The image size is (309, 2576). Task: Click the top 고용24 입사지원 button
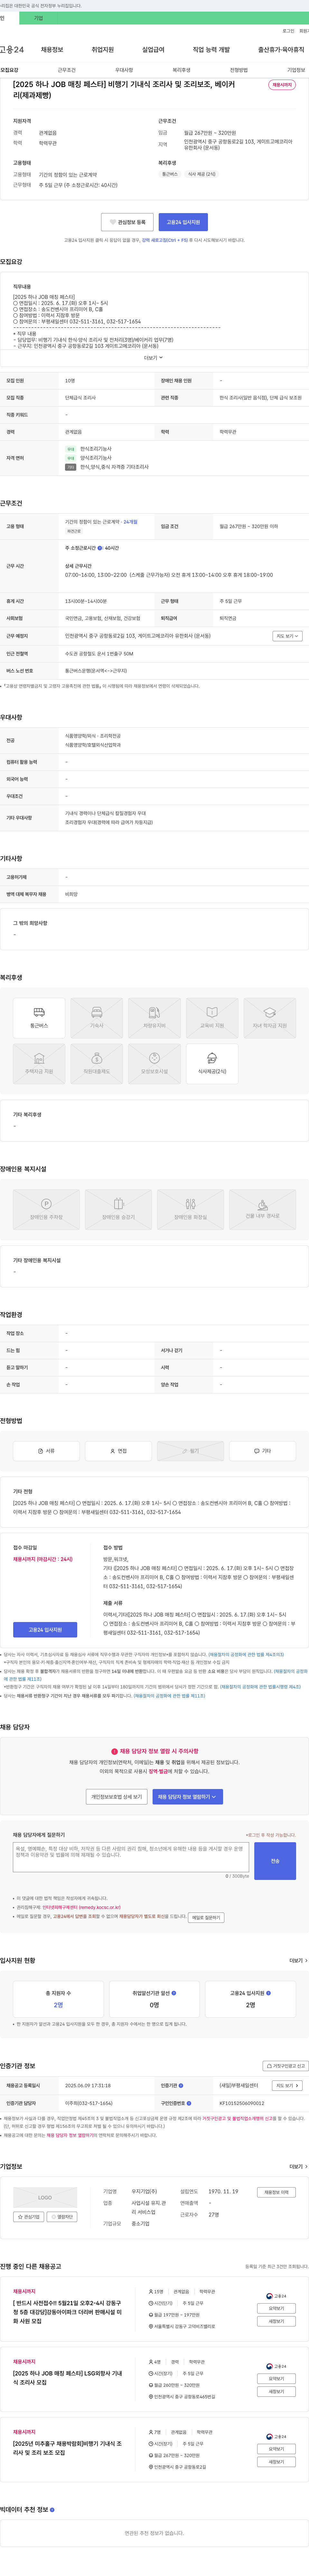[x=183, y=222]
